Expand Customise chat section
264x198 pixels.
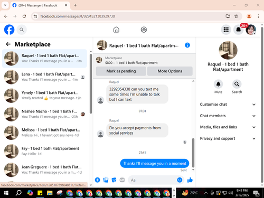[228, 105]
